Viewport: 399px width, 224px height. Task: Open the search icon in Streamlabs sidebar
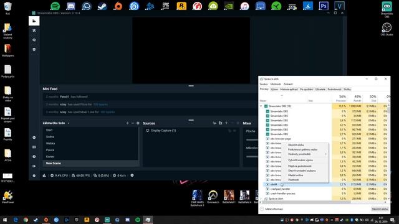[34, 40]
